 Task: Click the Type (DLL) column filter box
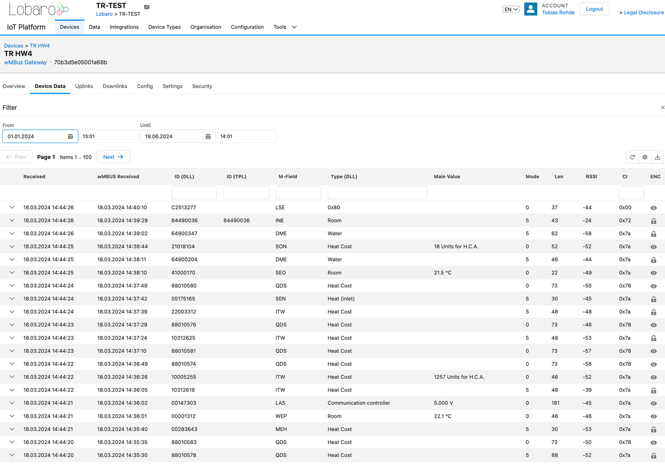(x=377, y=193)
